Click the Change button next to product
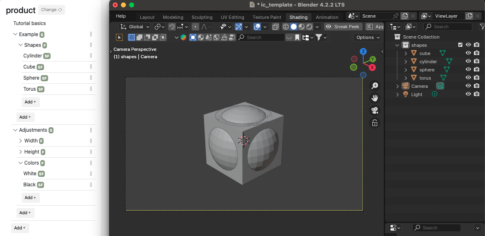 (x=51, y=10)
